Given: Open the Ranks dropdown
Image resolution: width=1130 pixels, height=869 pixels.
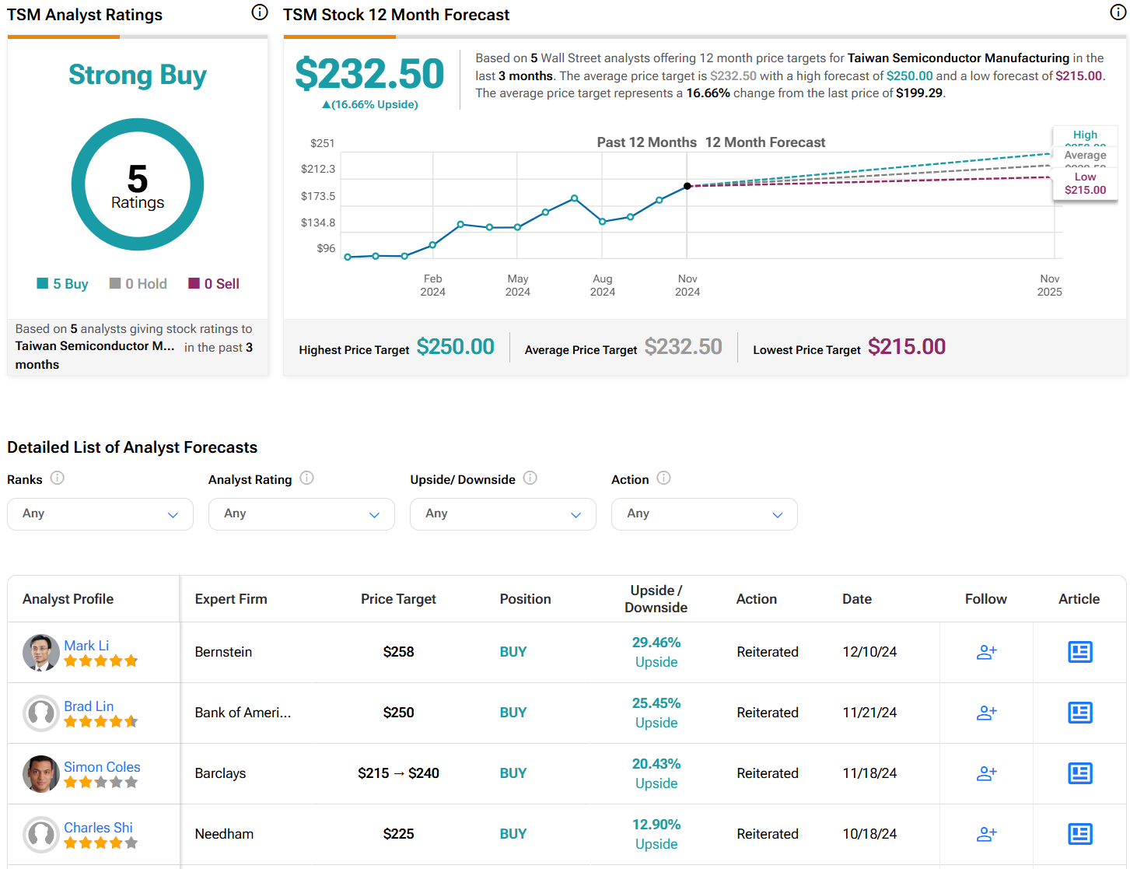Looking at the screenshot, I should pos(100,514).
